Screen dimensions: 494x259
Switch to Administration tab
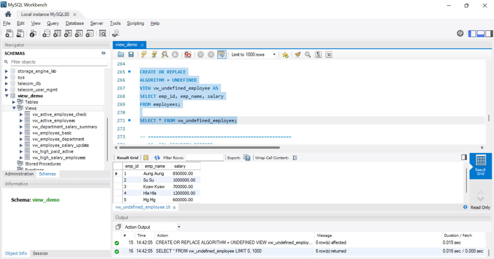19,174
